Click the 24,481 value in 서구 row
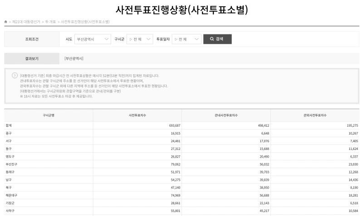Viewport: 363px width, 216px height. [176, 141]
